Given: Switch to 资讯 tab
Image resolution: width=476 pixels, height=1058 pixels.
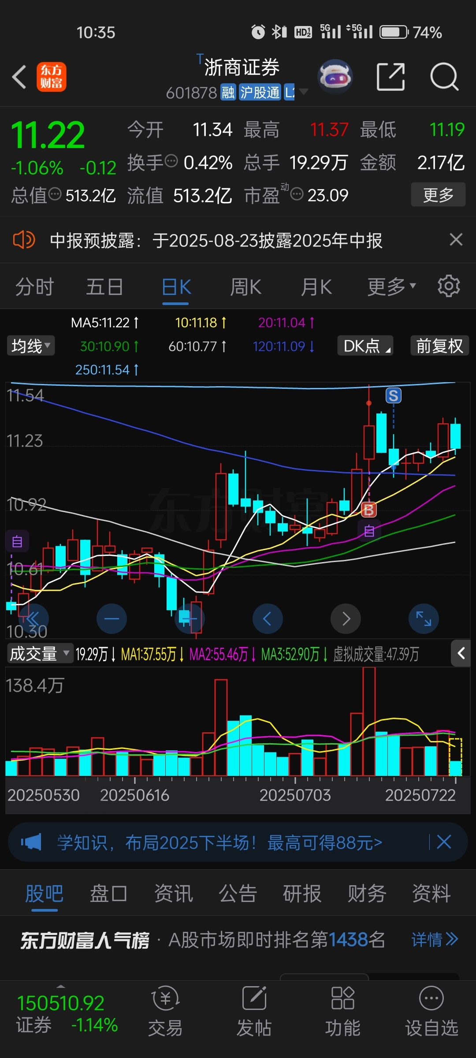Looking at the screenshot, I should [x=173, y=894].
